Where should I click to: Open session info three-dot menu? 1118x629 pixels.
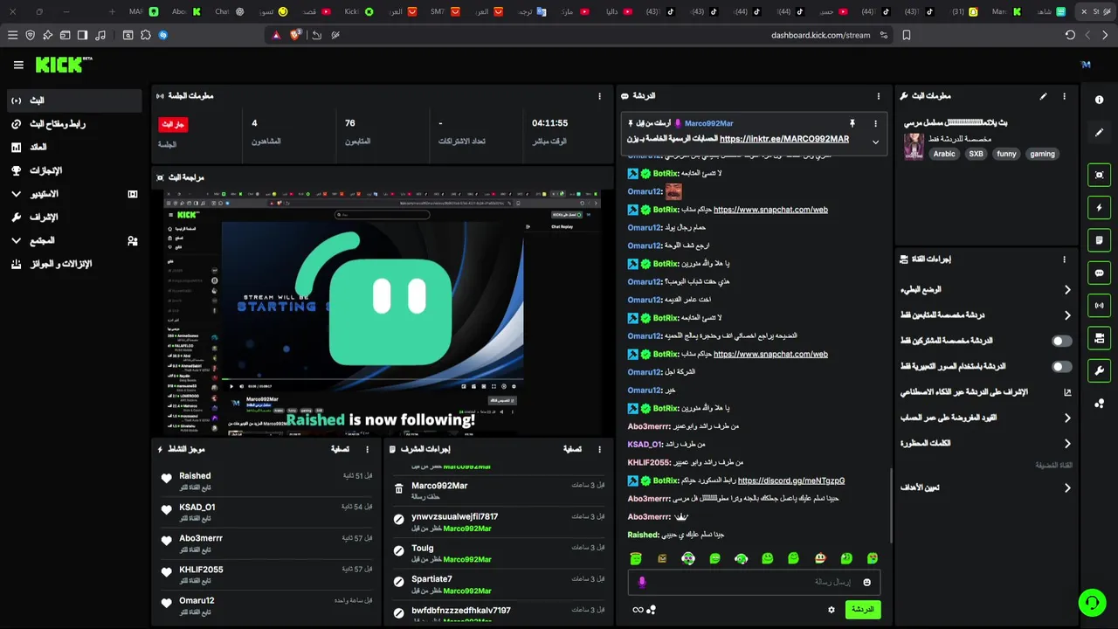[x=599, y=96]
